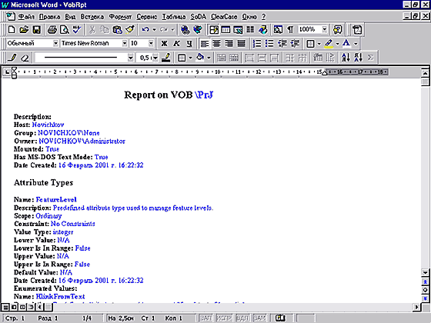Expand the Times New Roman font dropdown
The image size is (431, 323).
pyautogui.click(x=125, y=43)
